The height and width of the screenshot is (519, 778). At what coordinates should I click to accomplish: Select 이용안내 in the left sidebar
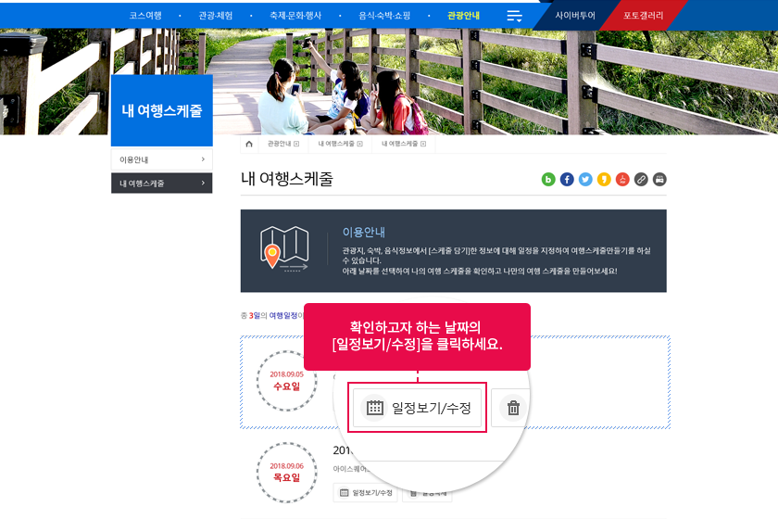161,160
